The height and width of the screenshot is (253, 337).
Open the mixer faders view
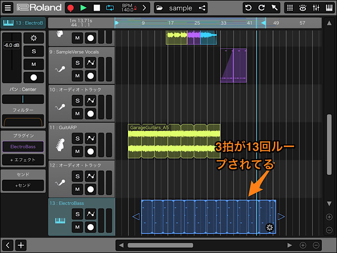click(316, 8)
